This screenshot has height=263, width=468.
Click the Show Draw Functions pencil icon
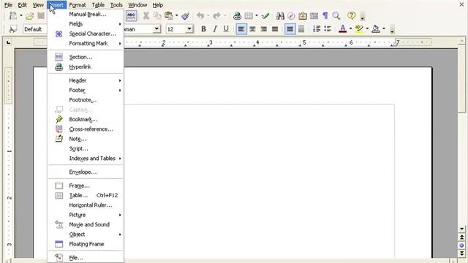click(265, 16)
